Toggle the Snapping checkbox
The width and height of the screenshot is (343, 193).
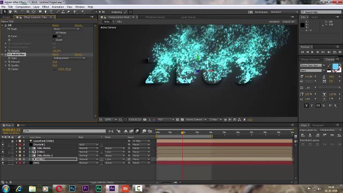tap(109, 12)
